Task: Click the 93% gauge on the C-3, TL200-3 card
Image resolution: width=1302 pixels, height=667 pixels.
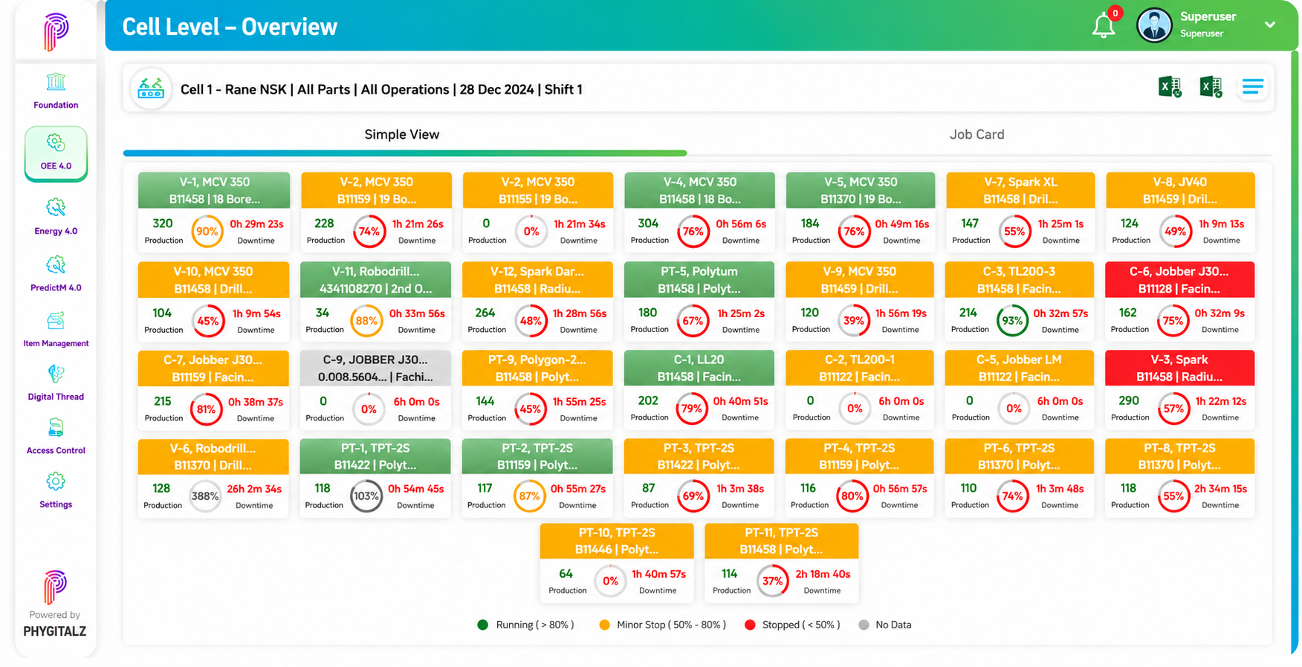Action: [1012, 321]
